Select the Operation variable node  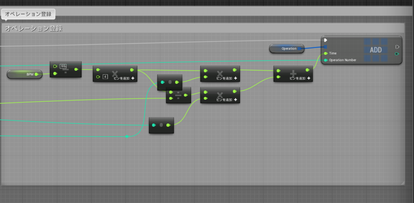coord(287,48)
